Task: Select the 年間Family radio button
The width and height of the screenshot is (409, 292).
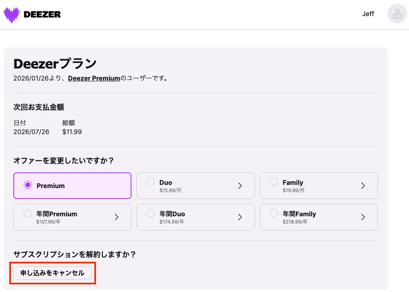Action: (273, 213)
